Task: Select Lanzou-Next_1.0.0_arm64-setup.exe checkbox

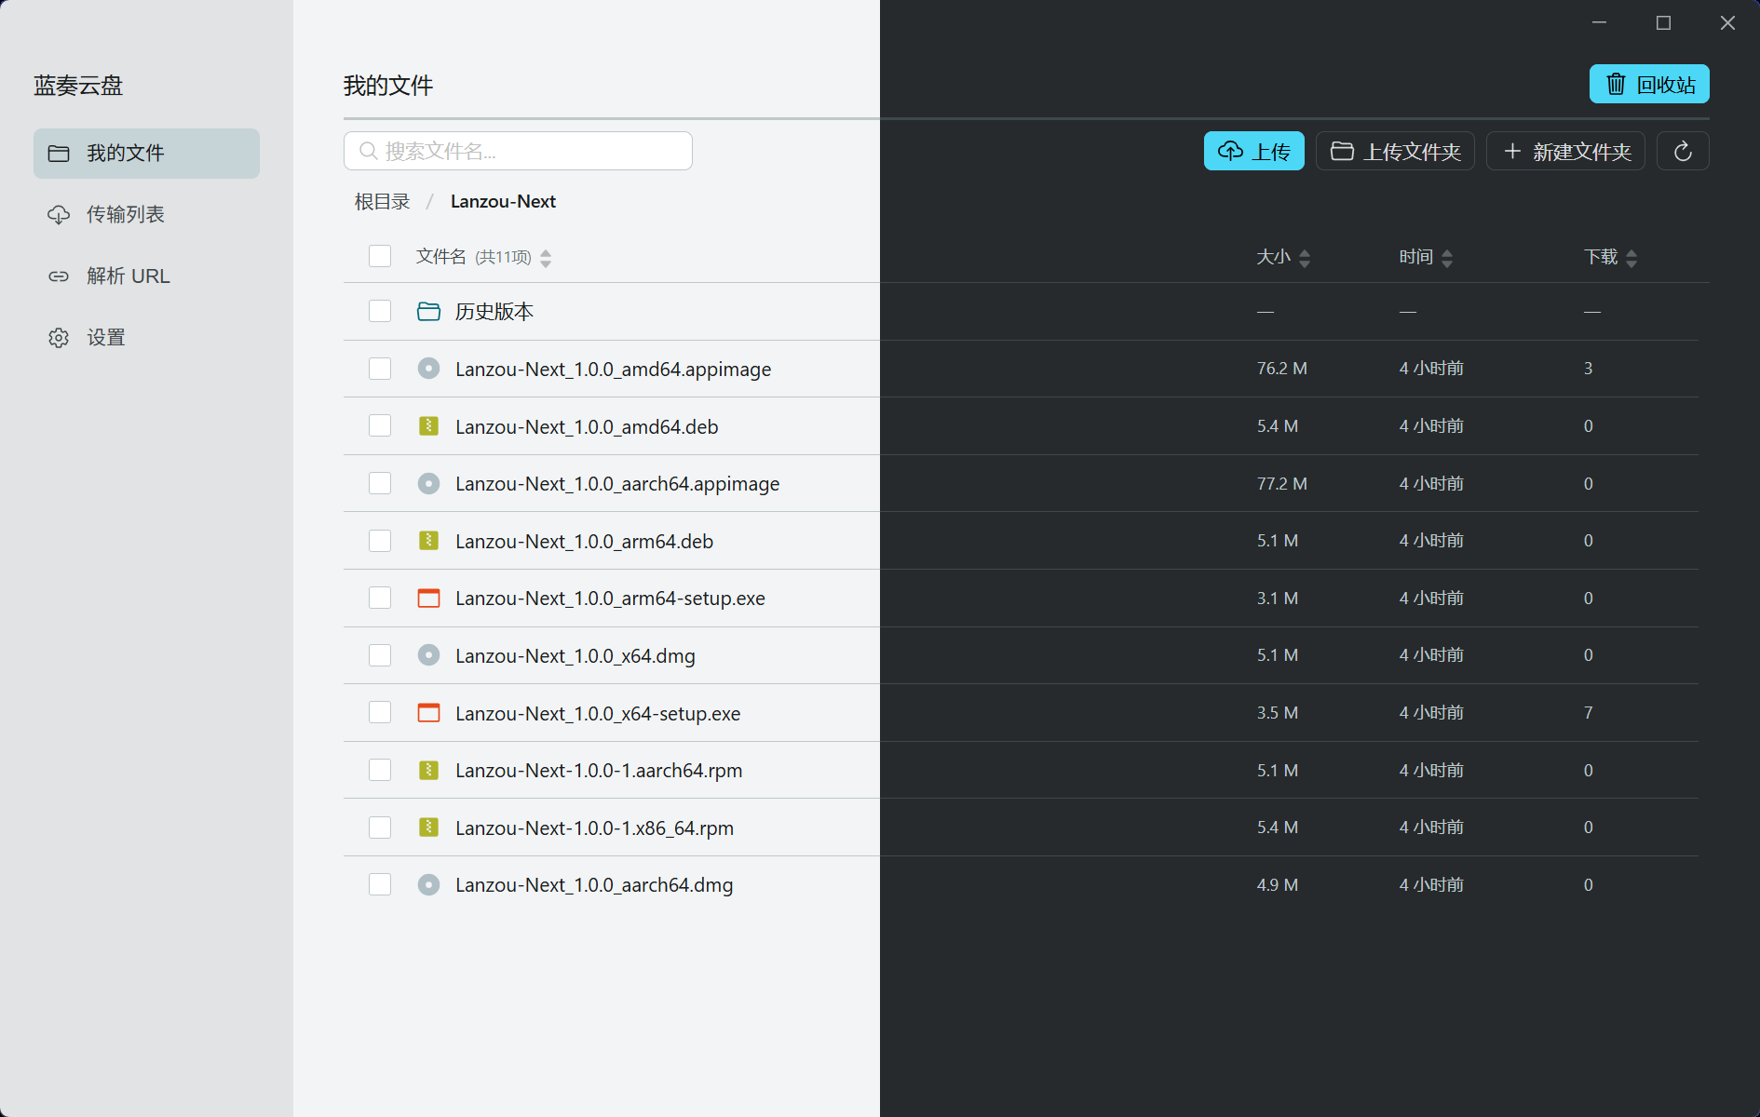Action: click(380, 598)
